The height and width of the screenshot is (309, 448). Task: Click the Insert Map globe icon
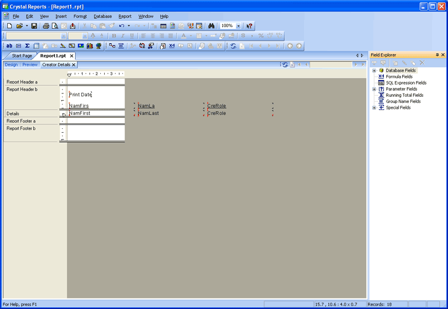coord(99,46)
